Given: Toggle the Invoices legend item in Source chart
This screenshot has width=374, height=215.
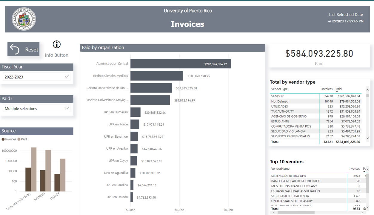Looking at the screenshot, I should [9, 139].
